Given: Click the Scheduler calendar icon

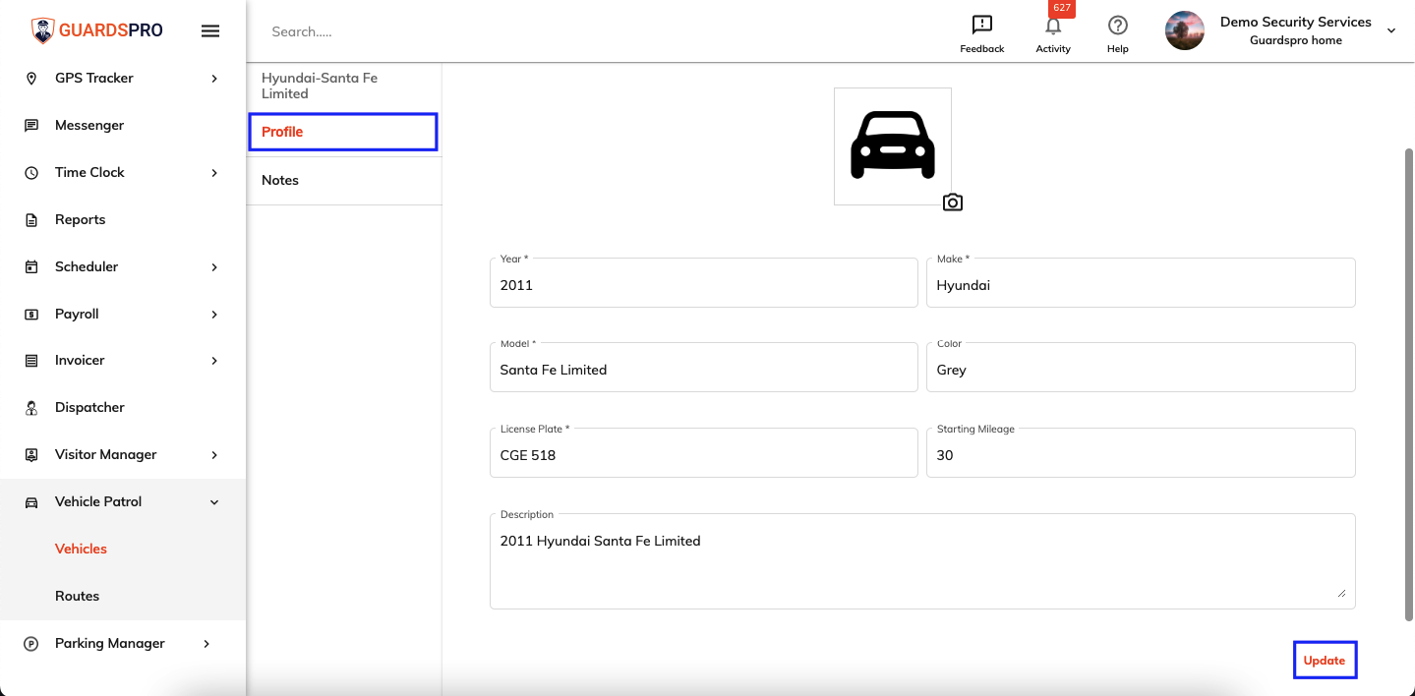Looking at the screenshot, I should coord(31,267).
